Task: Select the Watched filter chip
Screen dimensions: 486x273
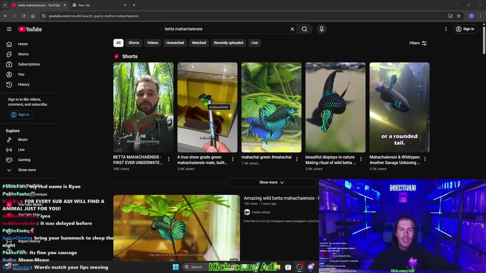Action: tap(199, 43)
